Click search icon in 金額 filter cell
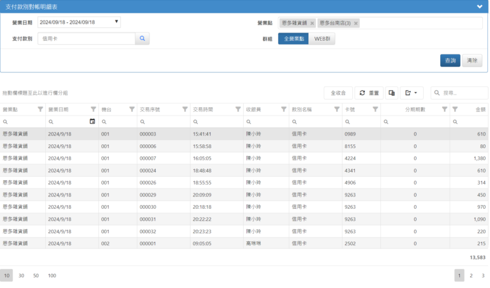This screenshot has width=490, height=288. click(456, 121)
